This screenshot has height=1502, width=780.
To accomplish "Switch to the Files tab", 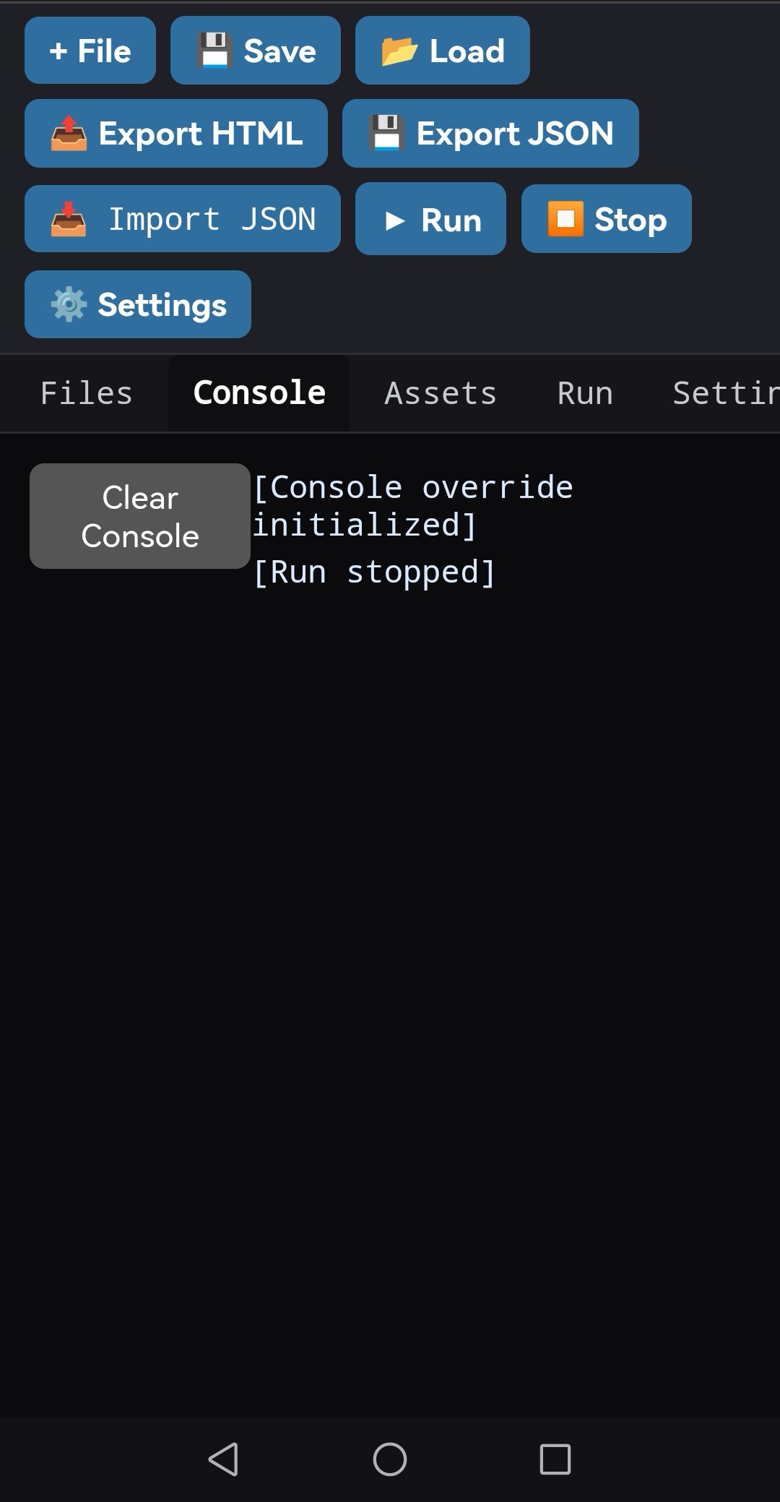I will click(86, 393).
